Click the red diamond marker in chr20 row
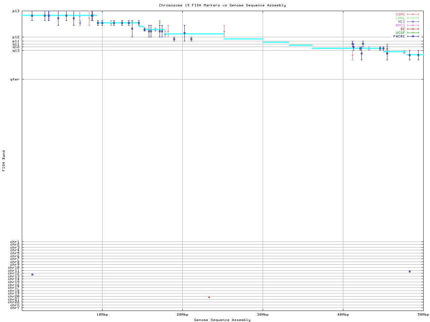This screenshot has width=430, height=322. coord(209,297)
